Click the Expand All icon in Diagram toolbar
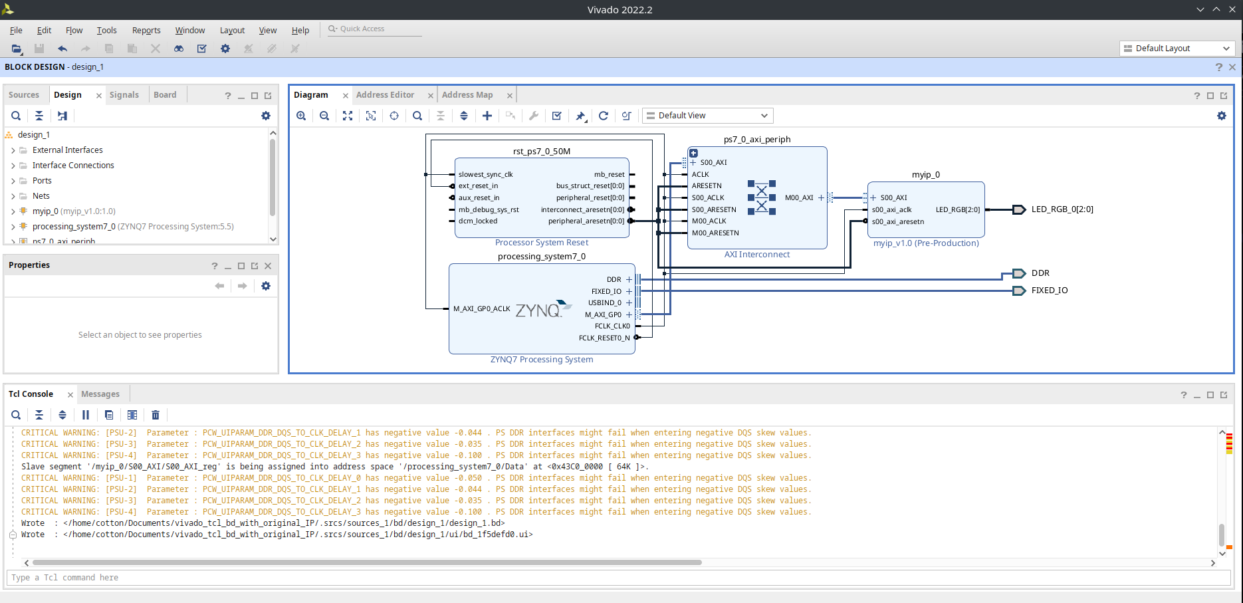 pos(464,116)
